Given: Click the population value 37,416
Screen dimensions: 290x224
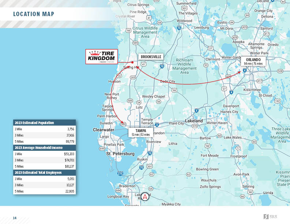Looking at the screenshot, I should click(x=70, y=135).
